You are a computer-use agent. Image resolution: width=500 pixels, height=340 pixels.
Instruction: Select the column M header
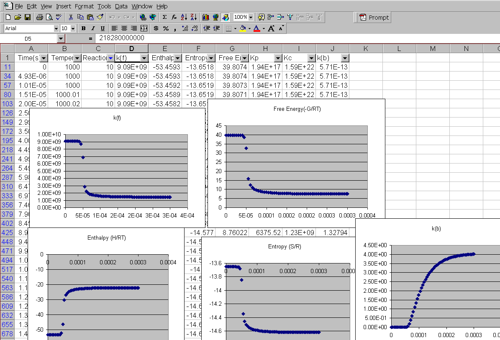432,49
